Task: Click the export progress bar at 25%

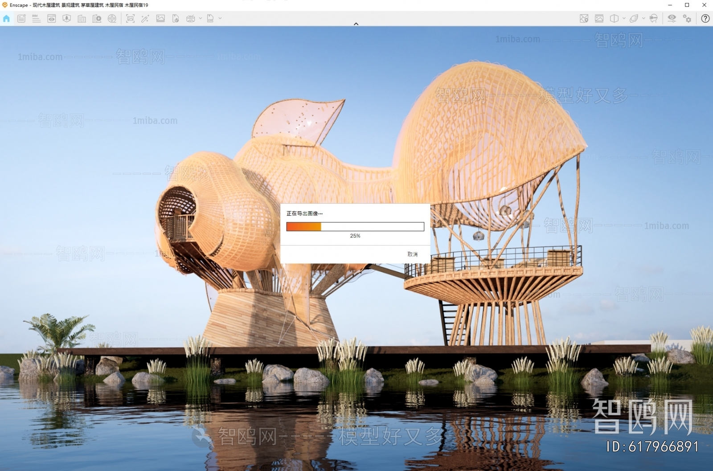Action: [x=355, y=227]
